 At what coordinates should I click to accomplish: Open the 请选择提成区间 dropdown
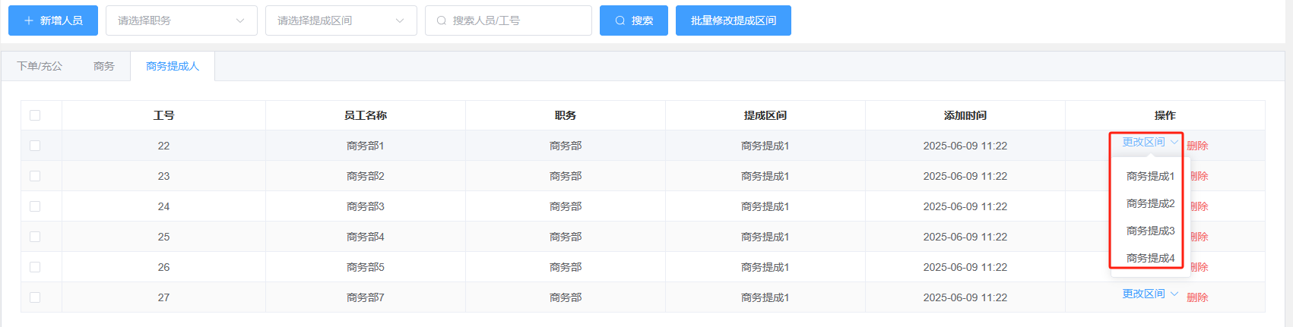(341, 20)
